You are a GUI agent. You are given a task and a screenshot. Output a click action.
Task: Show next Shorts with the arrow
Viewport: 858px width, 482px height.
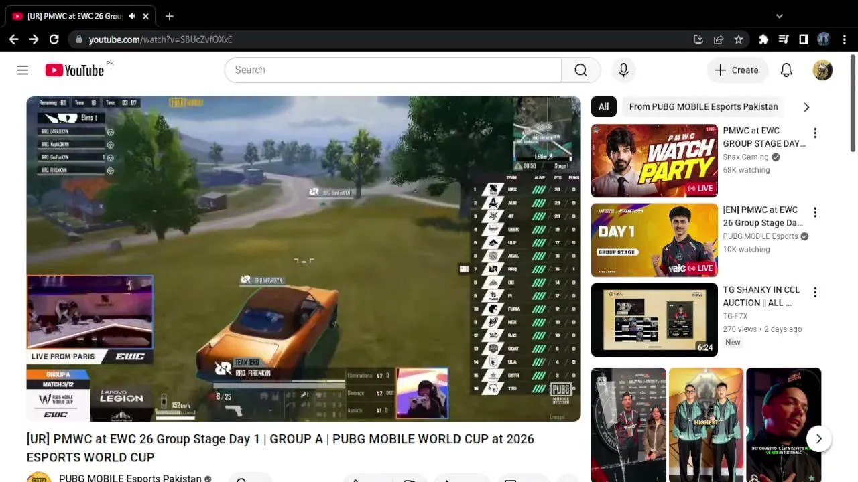click(818, 438)
